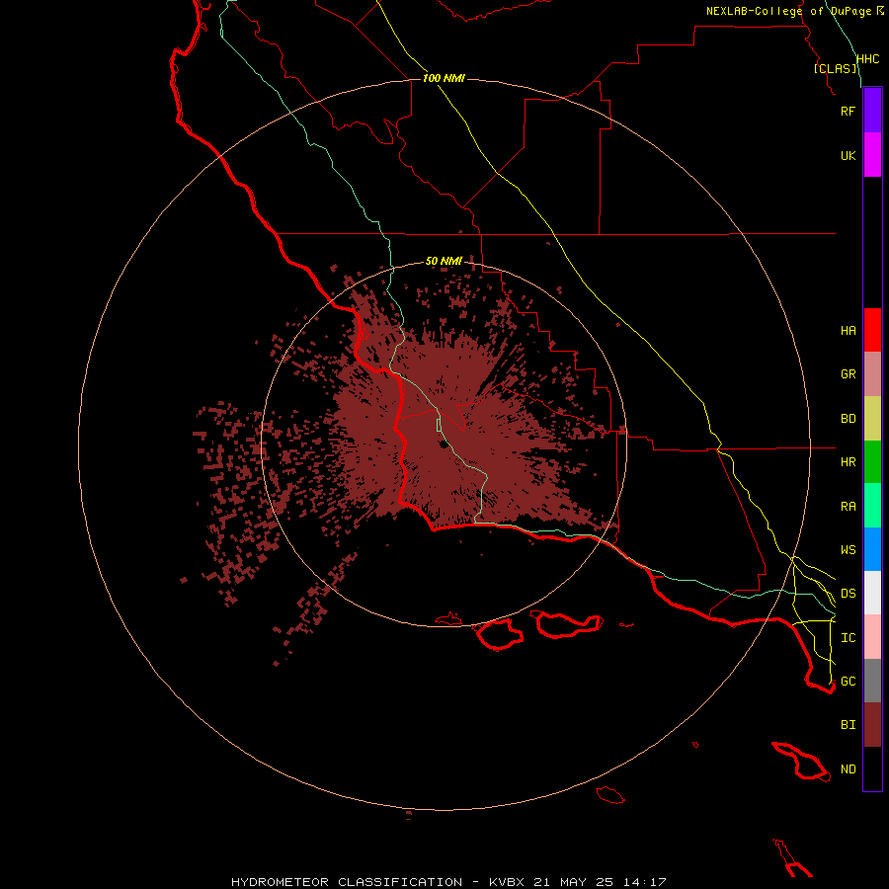Click the UK legend label

[848, 155]
